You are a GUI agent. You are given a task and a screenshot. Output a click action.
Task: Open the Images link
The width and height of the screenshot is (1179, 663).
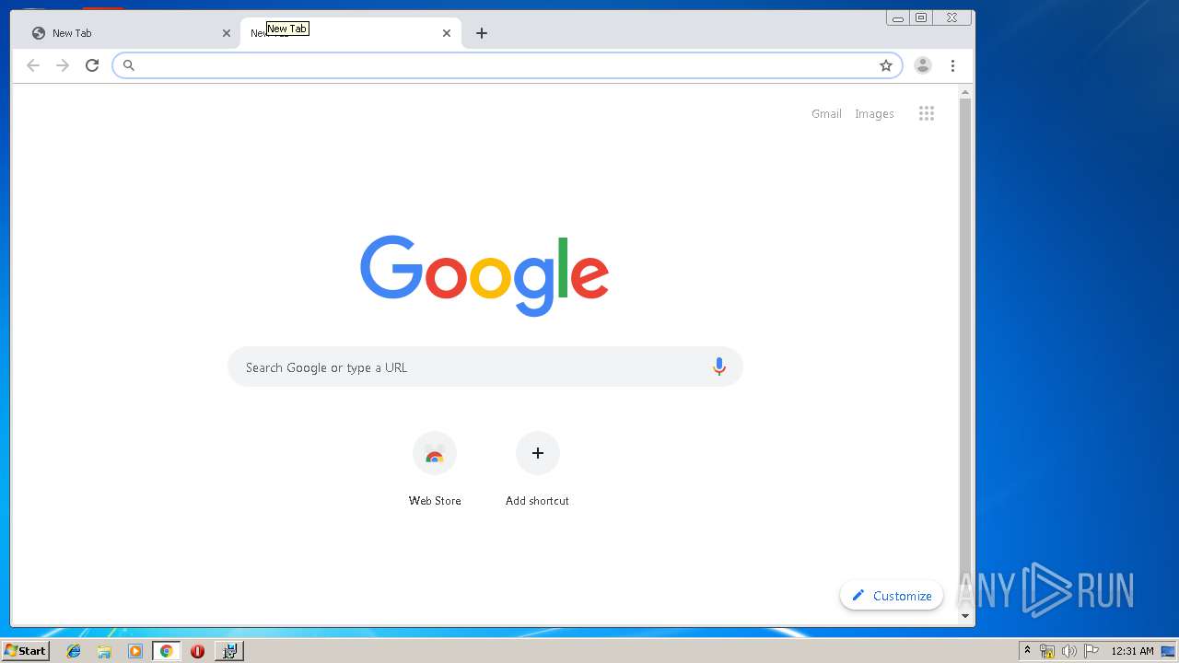(x=874, y=114)
